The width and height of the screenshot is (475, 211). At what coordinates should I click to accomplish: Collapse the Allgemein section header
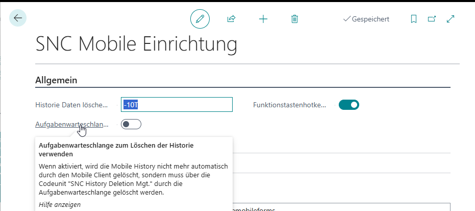coord(55,80)
